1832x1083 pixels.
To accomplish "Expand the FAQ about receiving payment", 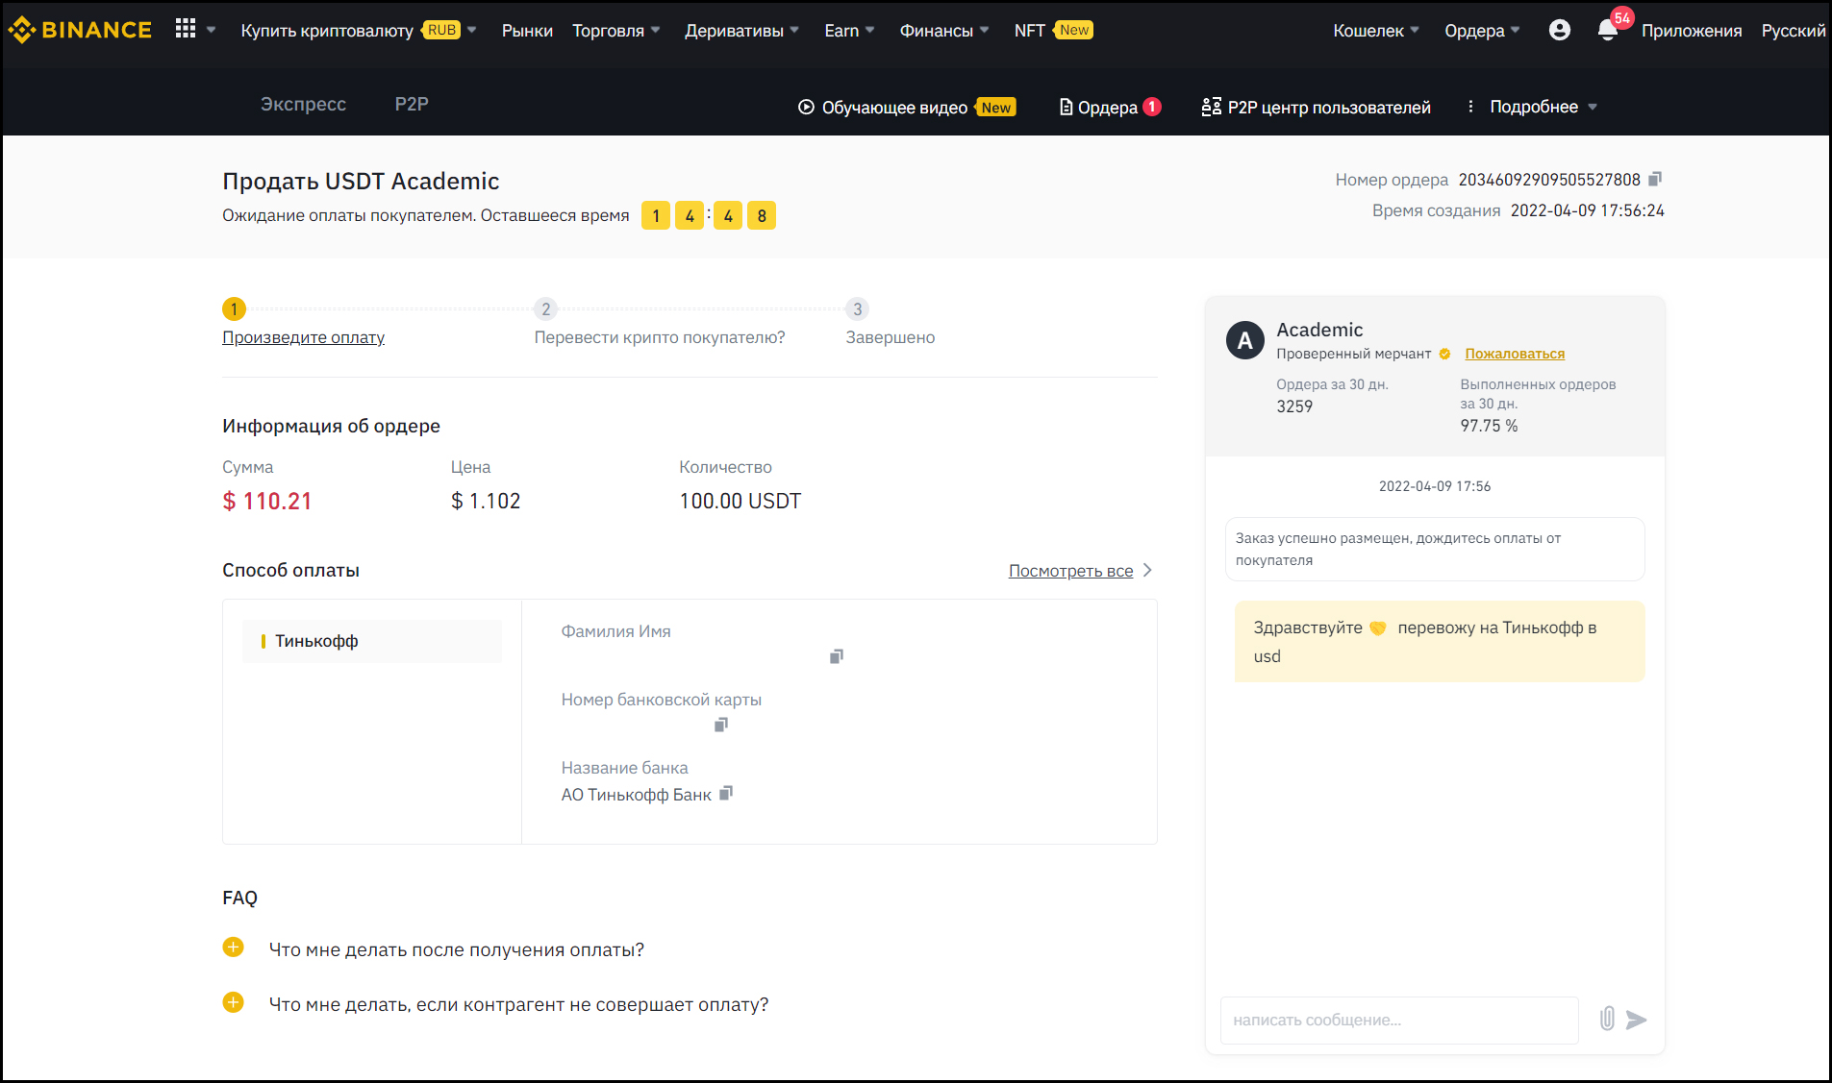I will coord(233,948).
